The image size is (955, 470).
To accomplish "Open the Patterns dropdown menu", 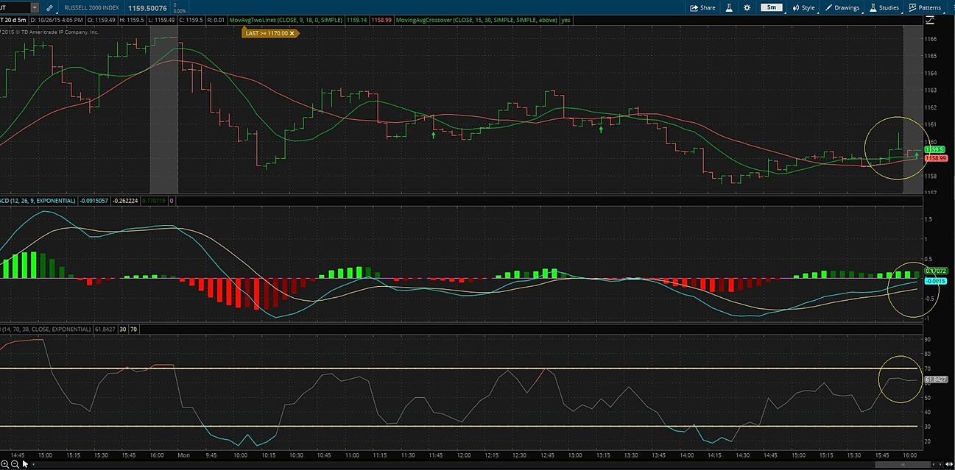I will (925, 7).
